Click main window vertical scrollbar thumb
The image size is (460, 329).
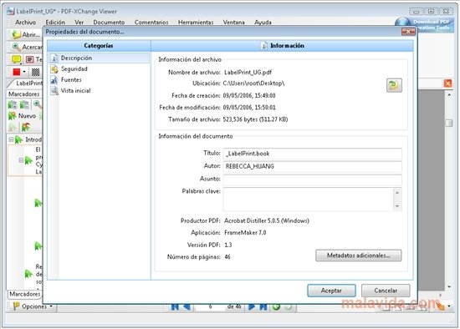tap(449, 123)
